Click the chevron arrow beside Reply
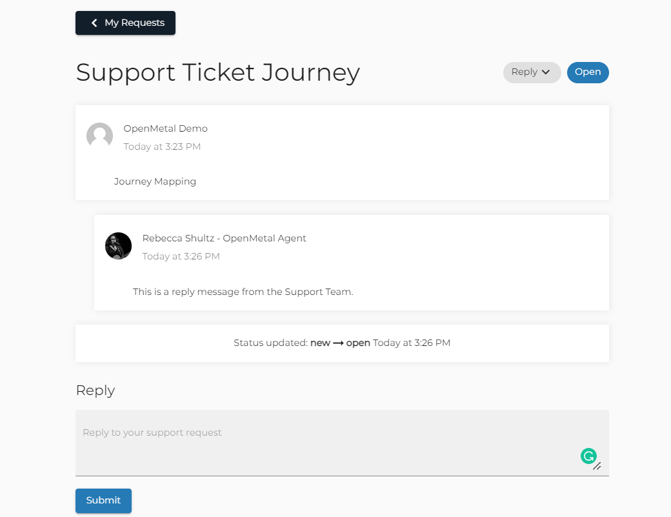 point(546,72)
